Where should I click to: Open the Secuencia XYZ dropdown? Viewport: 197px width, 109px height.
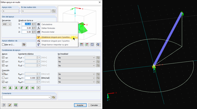[x=7, y=24]
